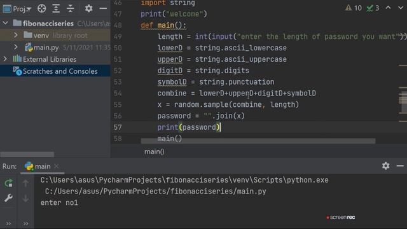
Task: Click the Collapse All icon in project toolbar
Action: [71, 8]
